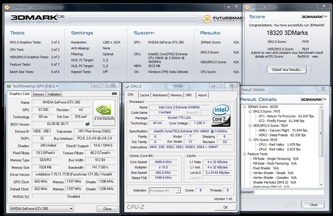Collapse the SM2.0 Score tree node
The width and height of the screenshot is (333, 216).
click(250, 111)
